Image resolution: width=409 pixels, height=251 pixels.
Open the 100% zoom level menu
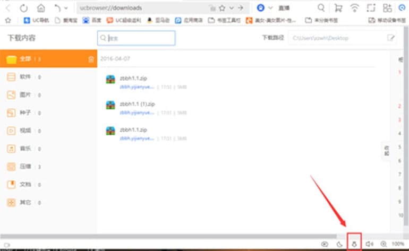click(398, 244)
